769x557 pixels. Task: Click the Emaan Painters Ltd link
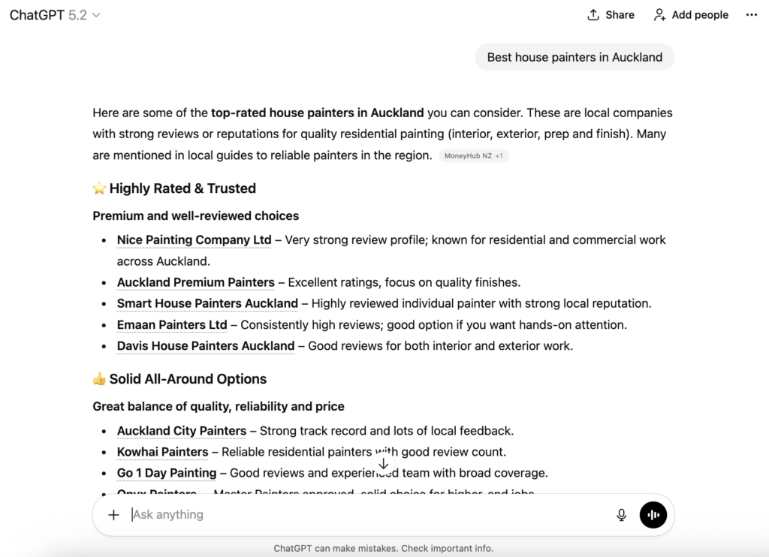coord(172,324)
